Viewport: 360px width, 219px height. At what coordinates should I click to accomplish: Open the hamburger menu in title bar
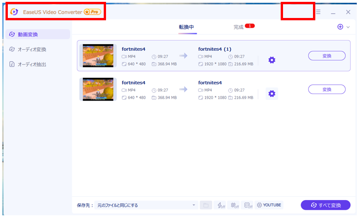click(318, 12)
